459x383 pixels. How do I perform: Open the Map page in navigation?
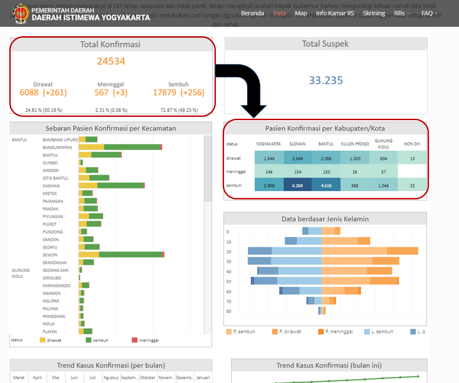tap(301, 13)
